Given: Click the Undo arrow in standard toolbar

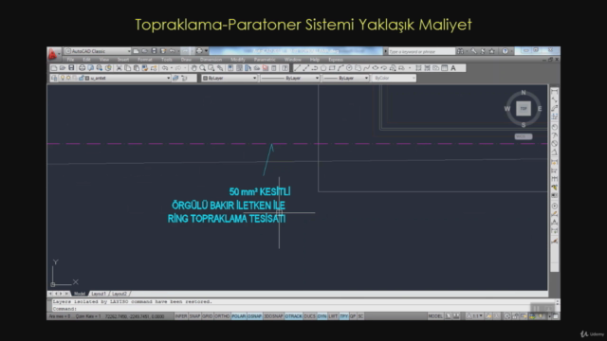Looking at the screenshot, I should tap(165, 68).
